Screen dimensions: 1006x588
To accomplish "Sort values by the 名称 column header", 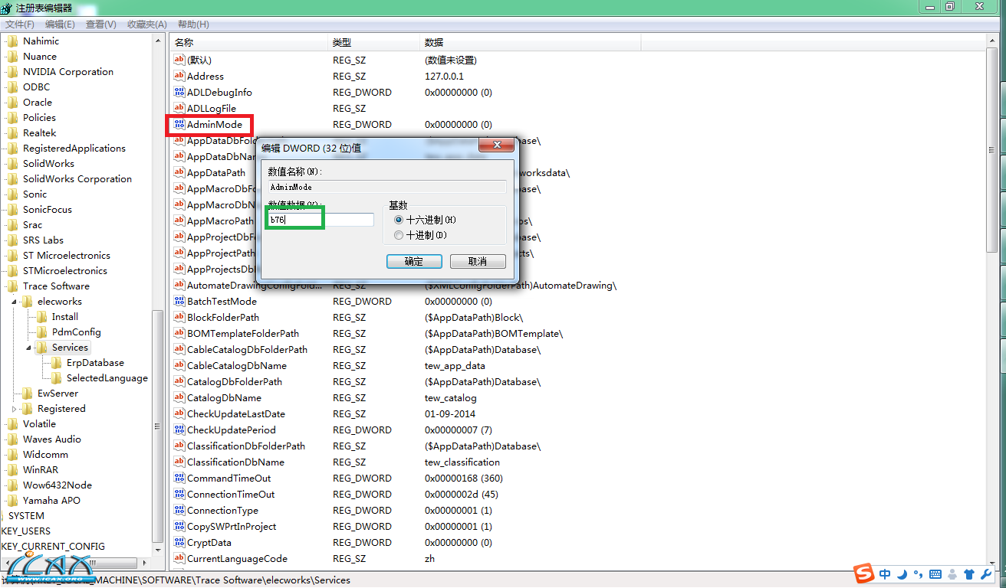I will 249,42.
